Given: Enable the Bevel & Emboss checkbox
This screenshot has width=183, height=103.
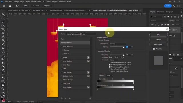Looking at the screenshot, I should [61, 46].
